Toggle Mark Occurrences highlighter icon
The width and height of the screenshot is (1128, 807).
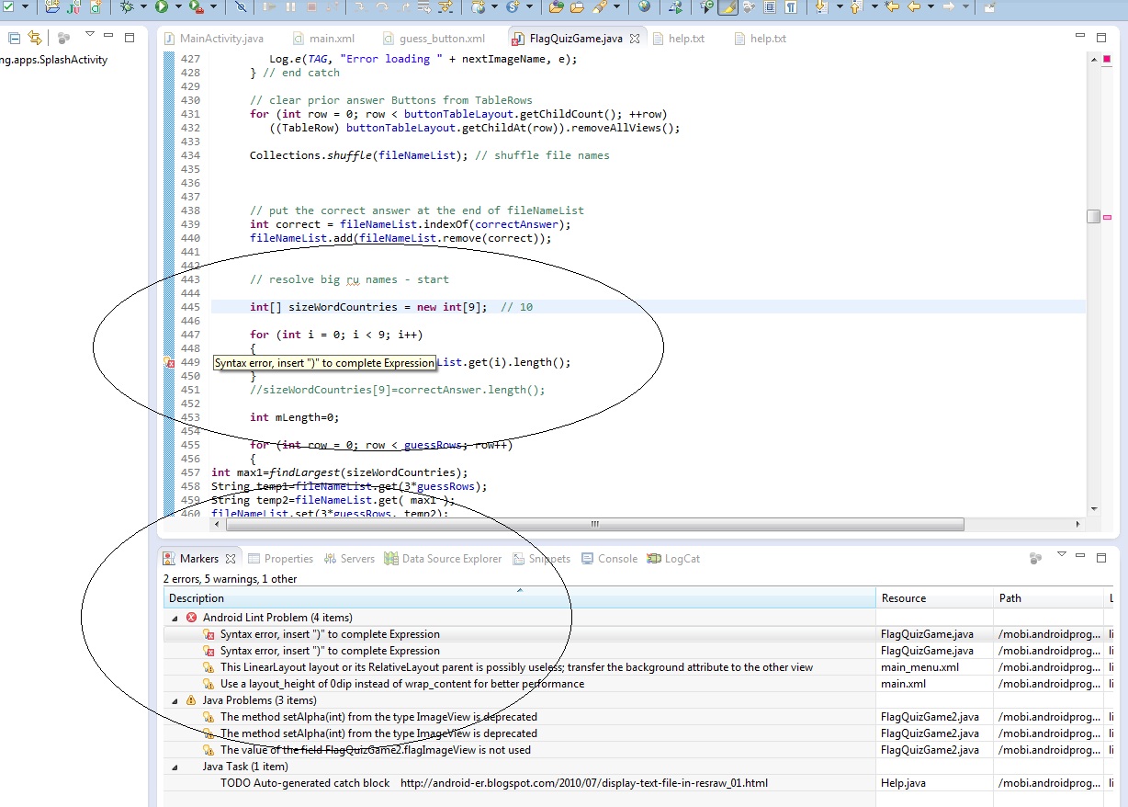pos(727,7)
